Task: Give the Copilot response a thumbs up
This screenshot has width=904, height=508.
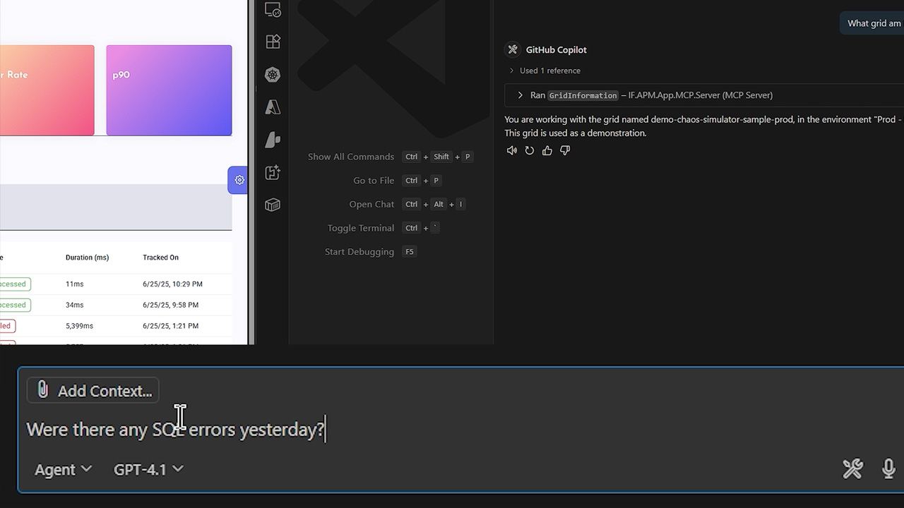Action: tap(547, 150)
